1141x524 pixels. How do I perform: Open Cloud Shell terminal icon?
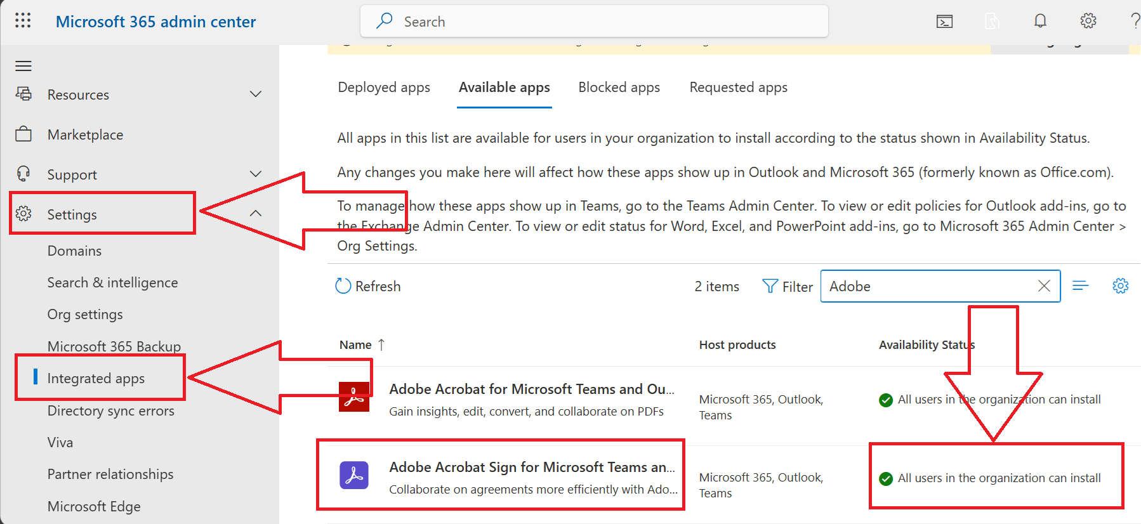coord(944,22)
